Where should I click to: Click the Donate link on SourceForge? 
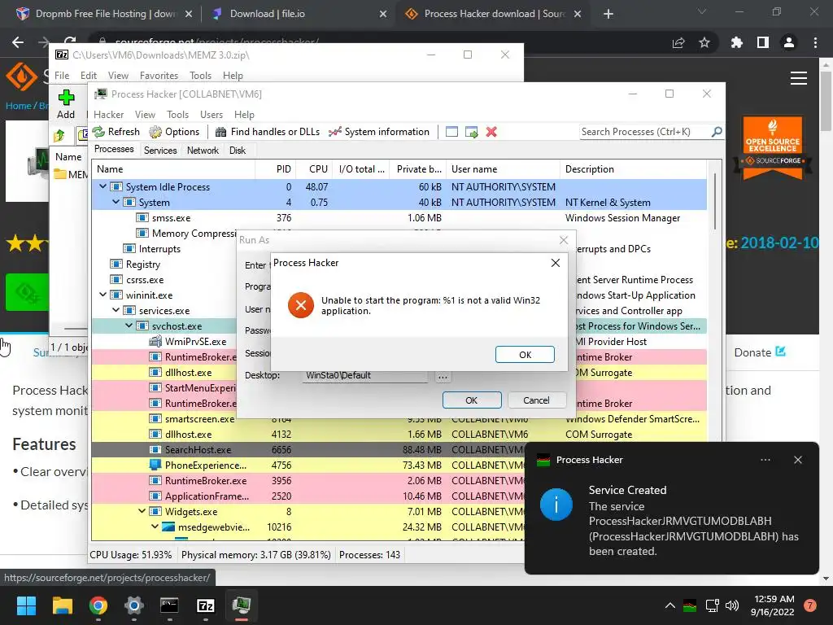[760, 352]
